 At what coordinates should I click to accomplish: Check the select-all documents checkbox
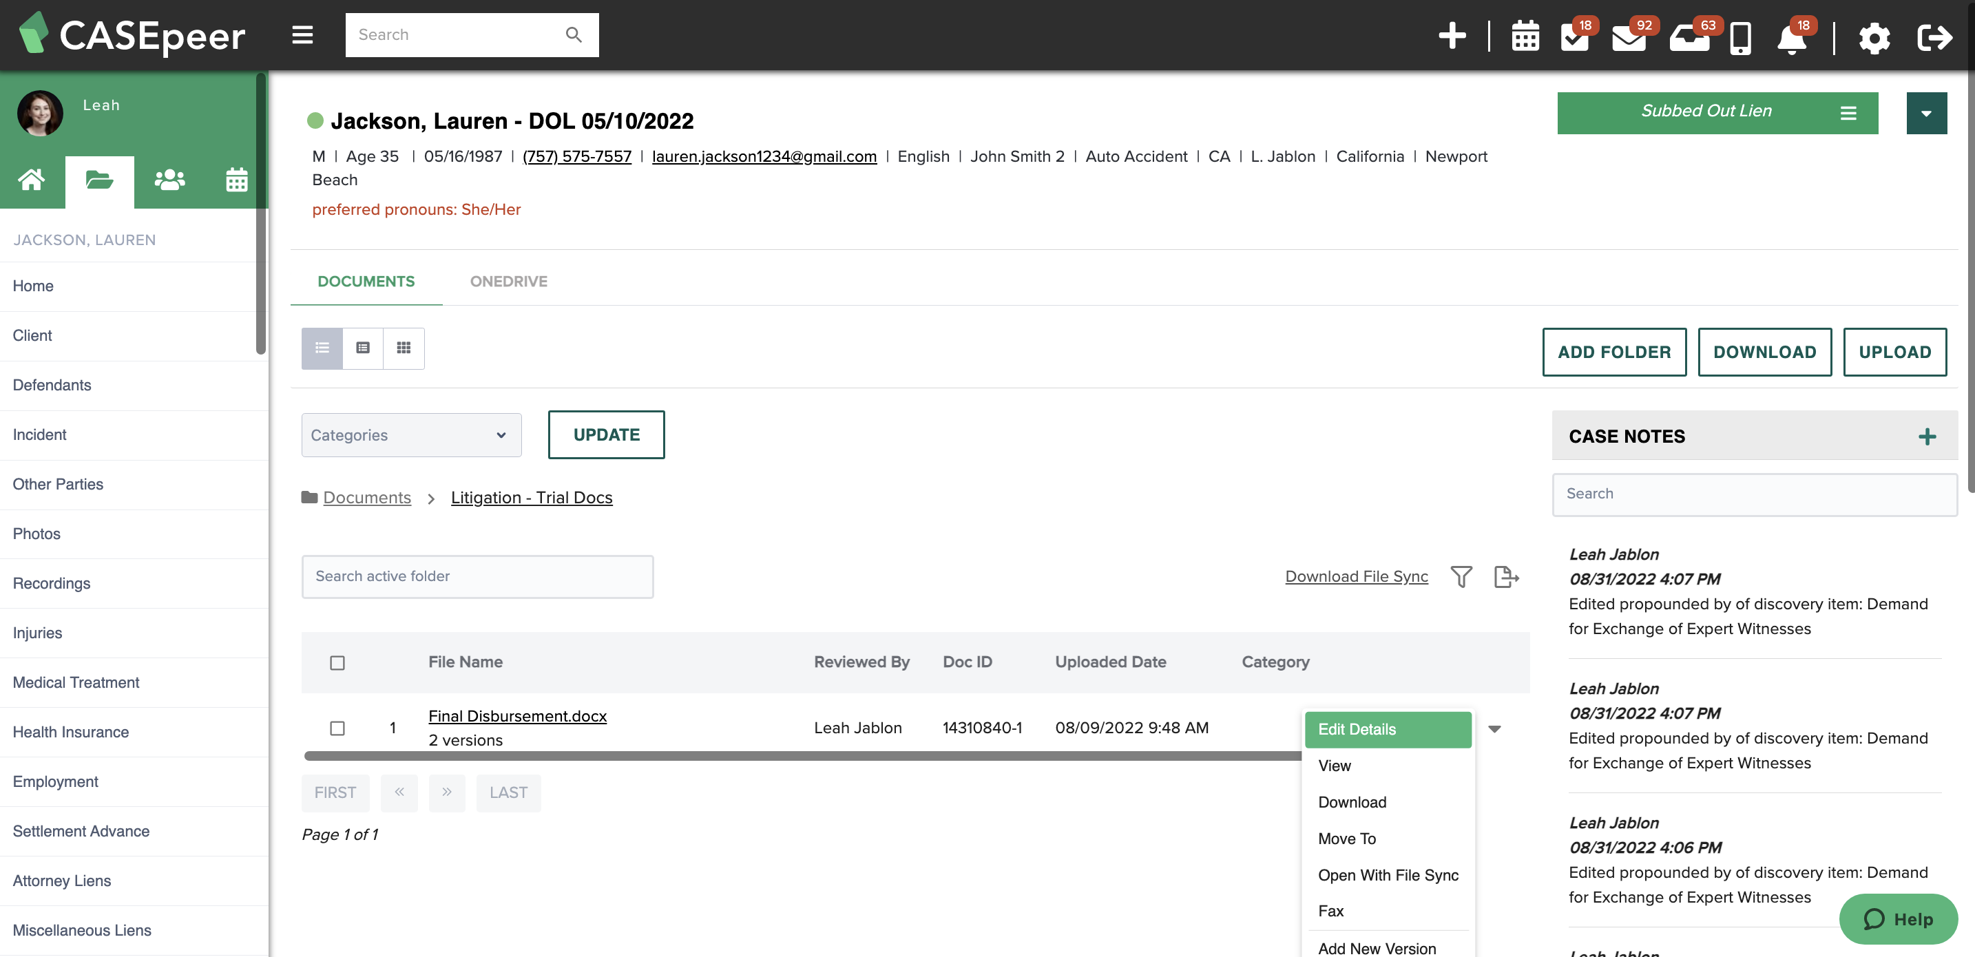[x=337, y=662]
